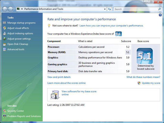The width and height of the screenshot is (164, 123).
Task: Click in the Search input field
Action: (x=136, y=9)
